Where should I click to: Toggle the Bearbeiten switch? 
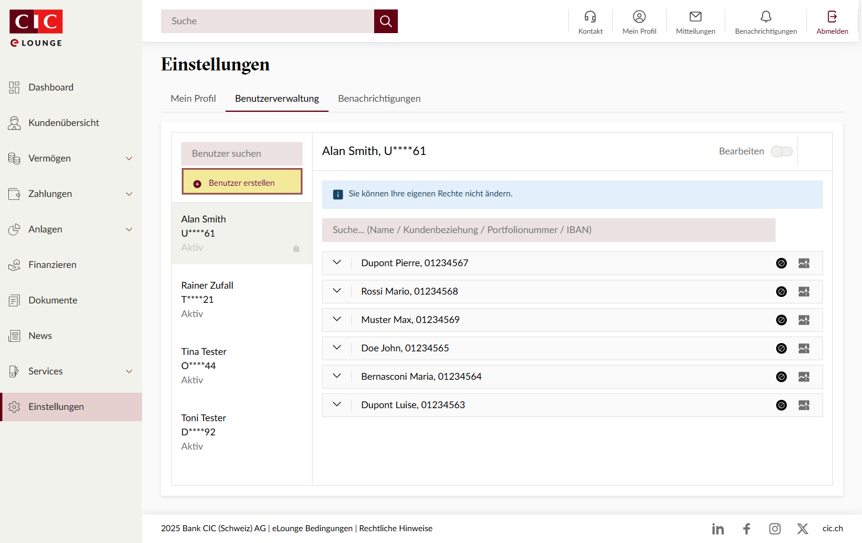coord(781,151)
